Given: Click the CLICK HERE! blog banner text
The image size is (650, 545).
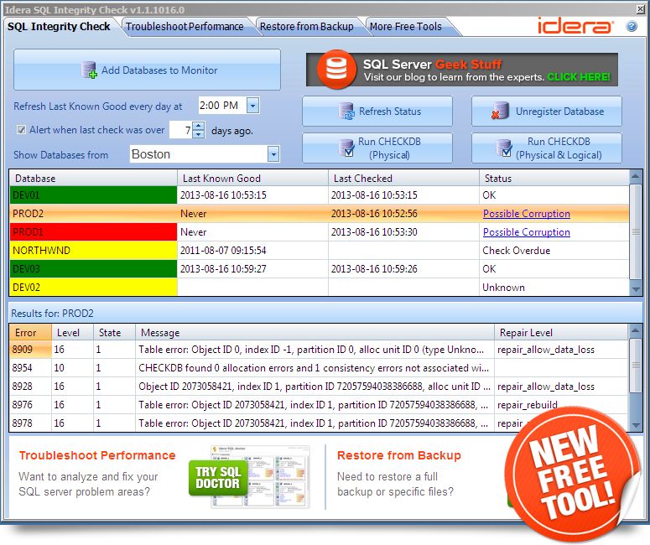Looking at the screenshot, I should pos(579,77).
